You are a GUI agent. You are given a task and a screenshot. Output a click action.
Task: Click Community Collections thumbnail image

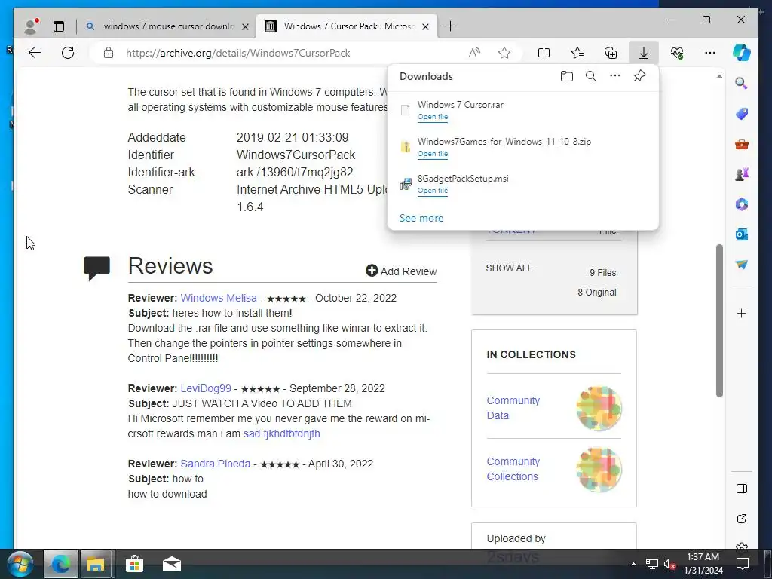(x=599, y=469)
